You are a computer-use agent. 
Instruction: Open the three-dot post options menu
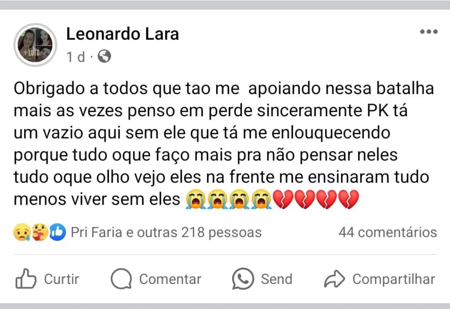coord(428,32)
